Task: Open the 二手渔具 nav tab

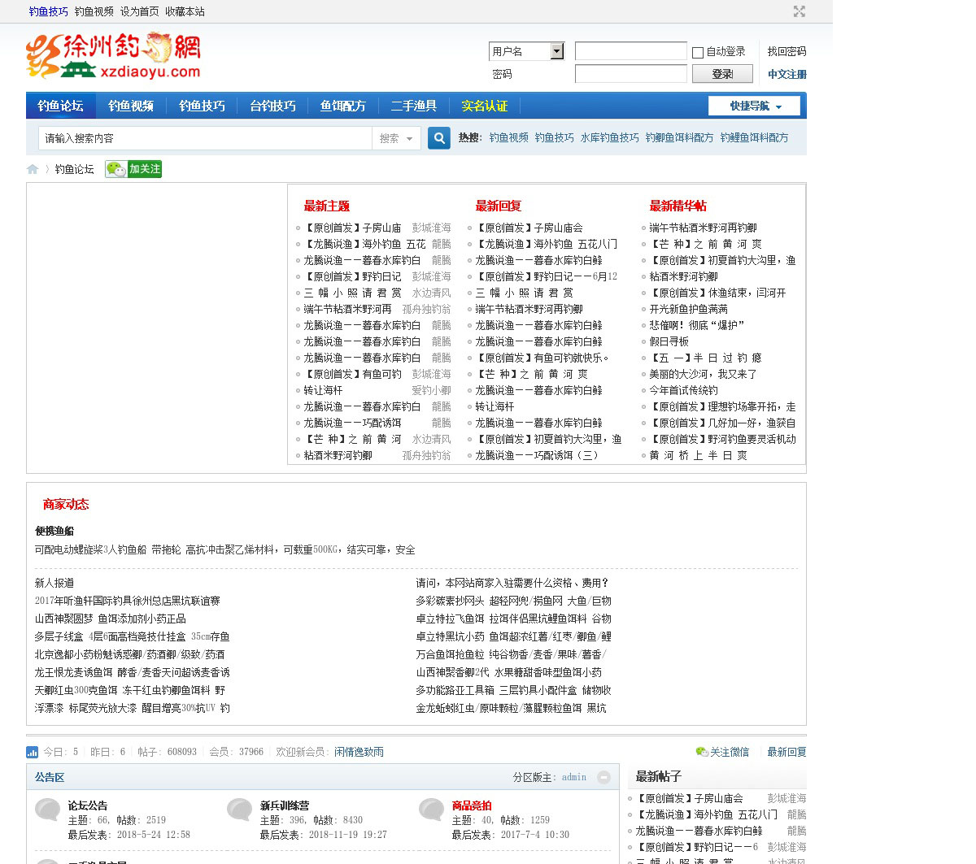Action: coord(413,106)
